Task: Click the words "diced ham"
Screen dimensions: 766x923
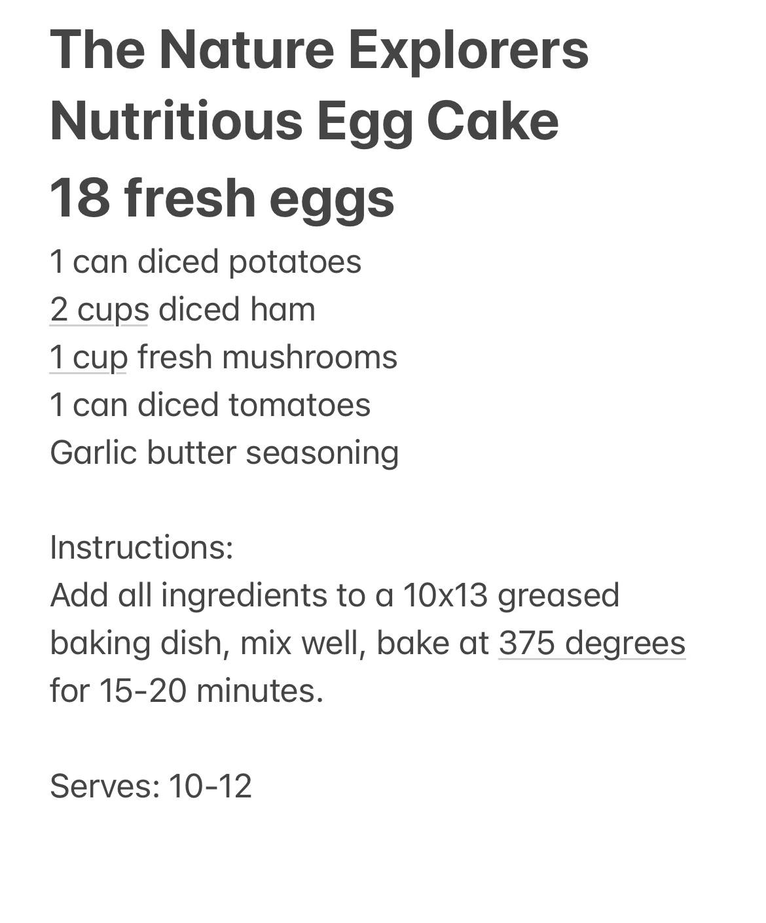Action: tap(237, 309)
